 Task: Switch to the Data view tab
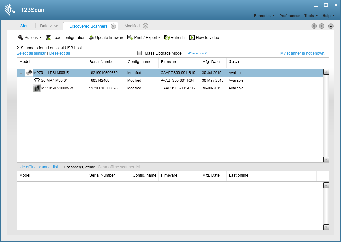(x=49, y=26)
